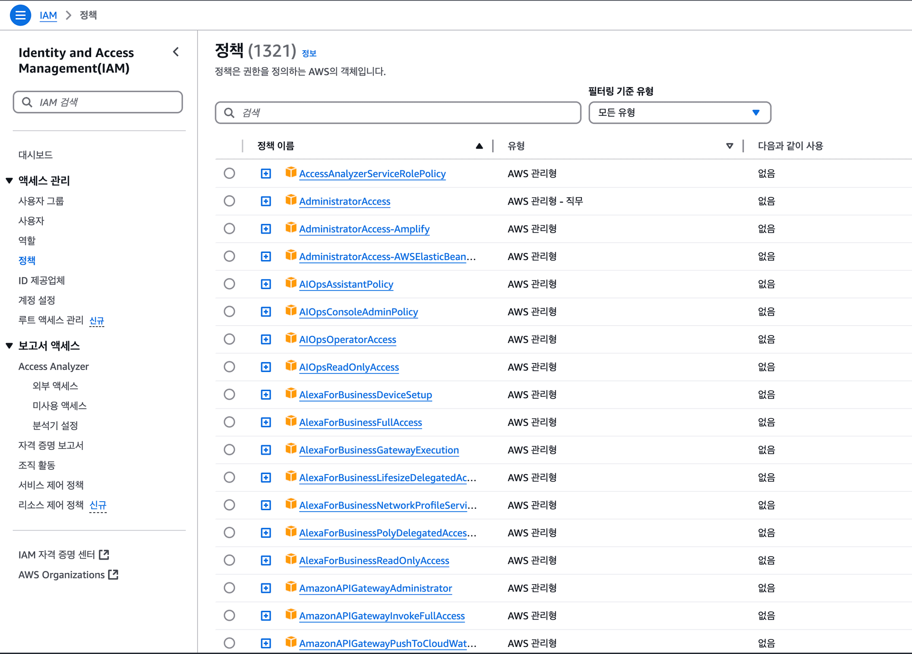Open 루트 액세스 관리 in sidebar
The height and width of the screenshot is (654, 912).
51,320
